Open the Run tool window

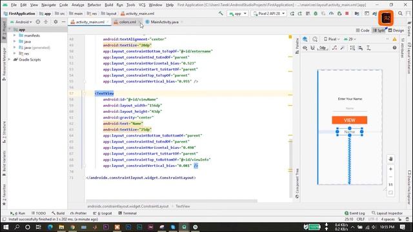(17, 213)
